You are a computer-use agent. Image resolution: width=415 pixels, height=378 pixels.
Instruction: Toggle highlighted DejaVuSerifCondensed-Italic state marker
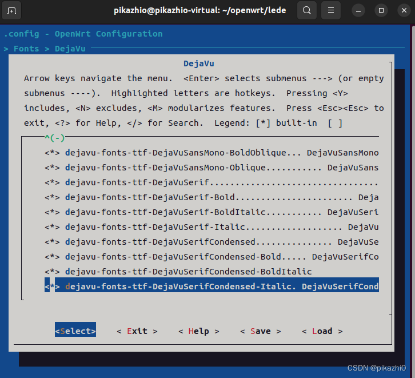(x=52, y=286)
